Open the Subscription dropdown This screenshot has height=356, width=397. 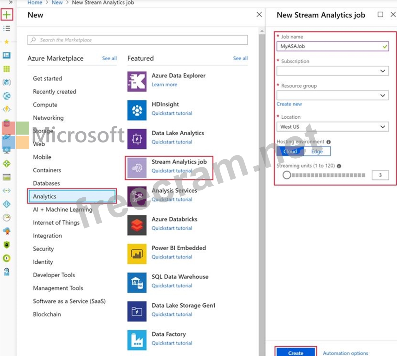333,71
